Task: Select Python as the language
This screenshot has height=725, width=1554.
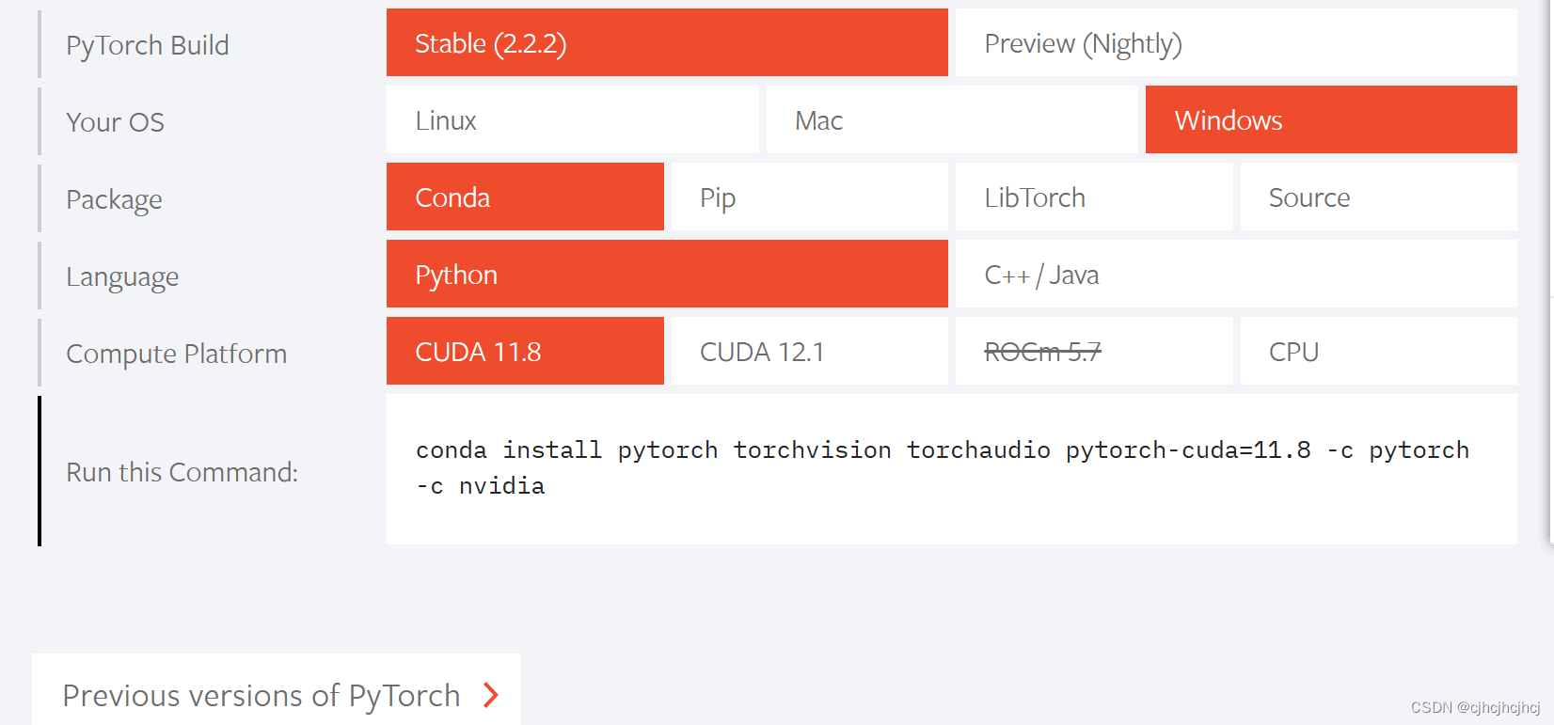Action: click(667, 274)
